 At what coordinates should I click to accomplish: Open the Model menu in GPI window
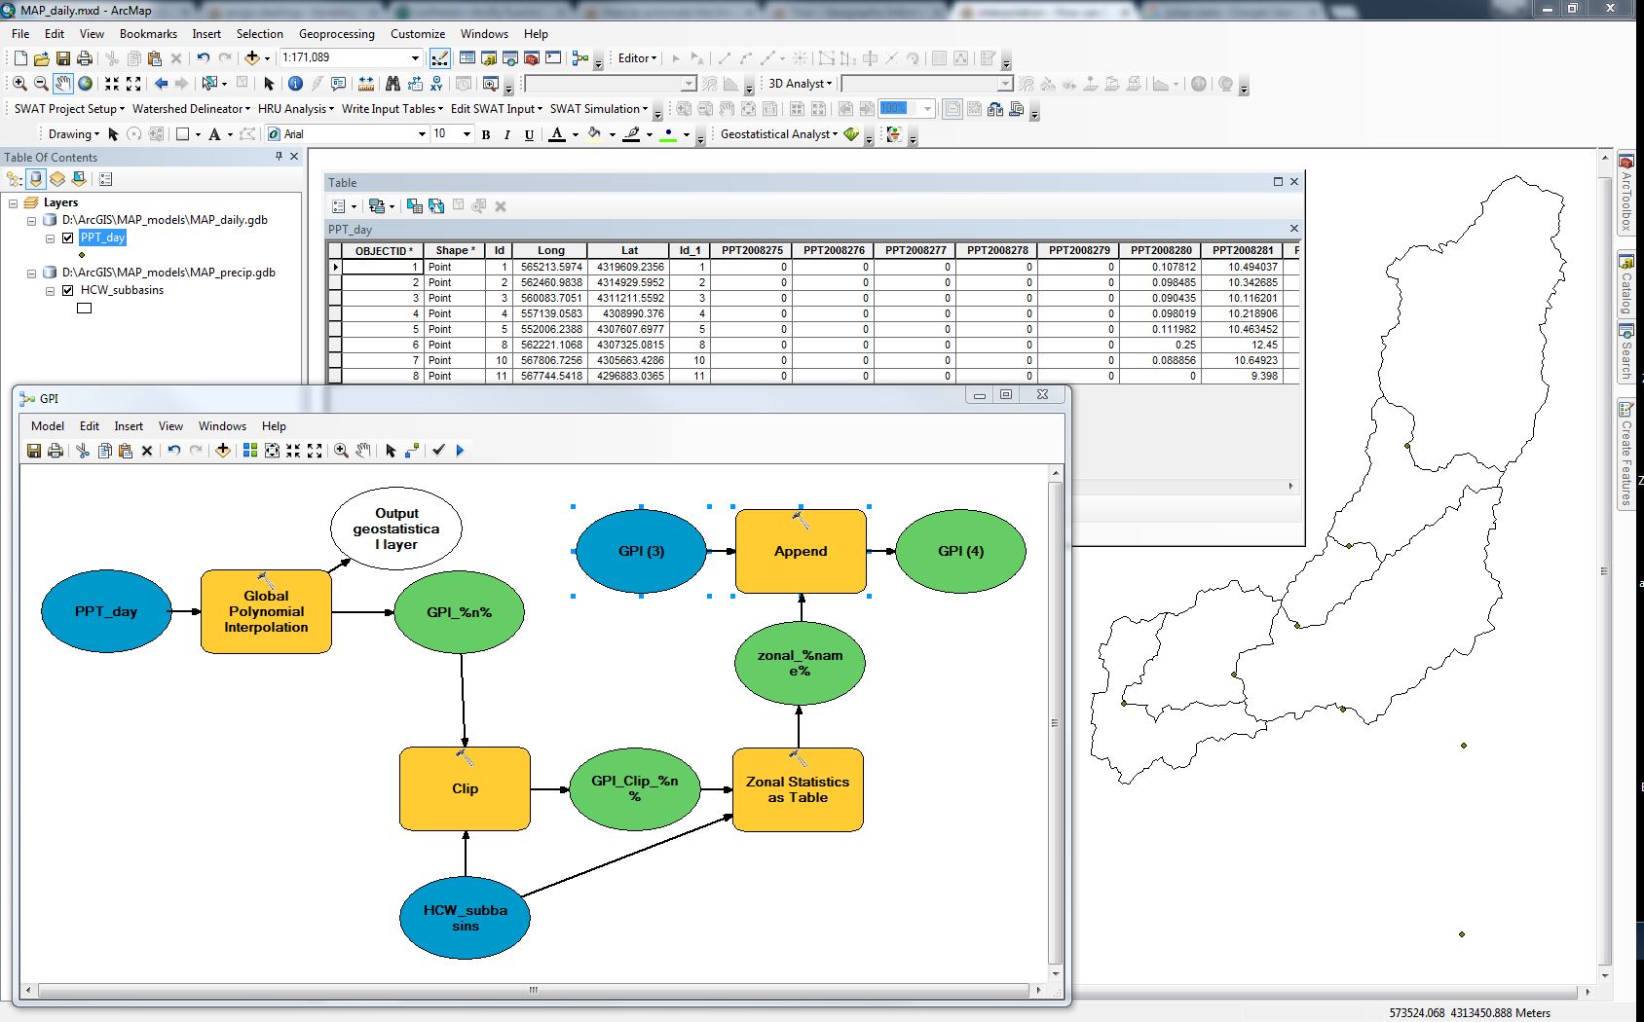(48, 426)
